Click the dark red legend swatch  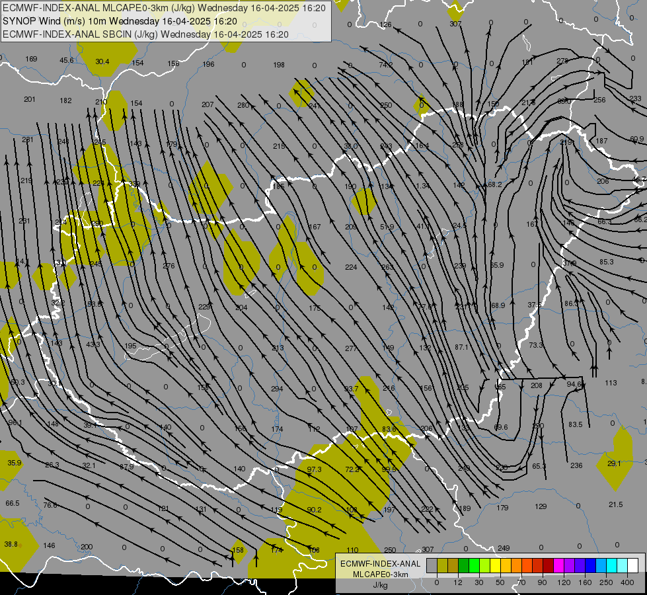[x=549, y=566]
